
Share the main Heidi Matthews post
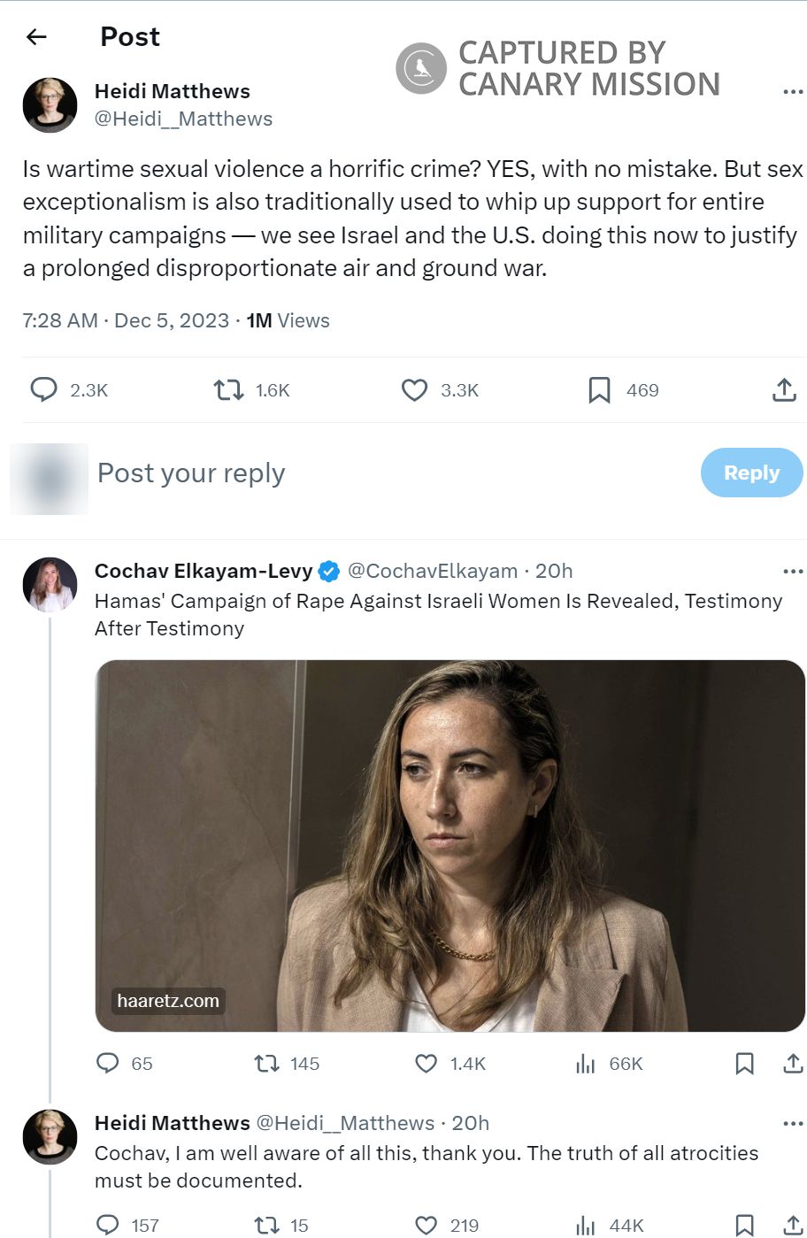tap(784, 389)
